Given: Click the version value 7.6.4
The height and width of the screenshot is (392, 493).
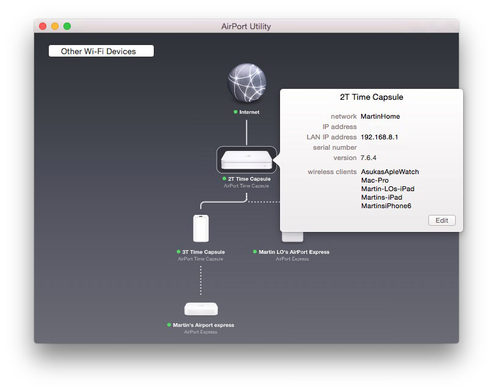Looking at the screenshot, I should tap(368, 158).
